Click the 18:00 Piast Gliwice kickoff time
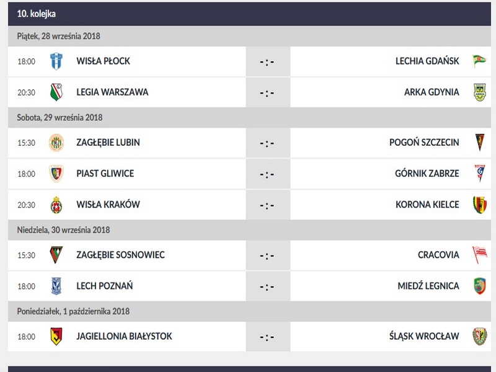 coord(26,174)
